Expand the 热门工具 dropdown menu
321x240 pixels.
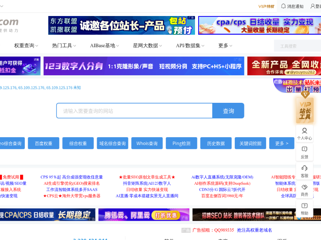[64, 46]
